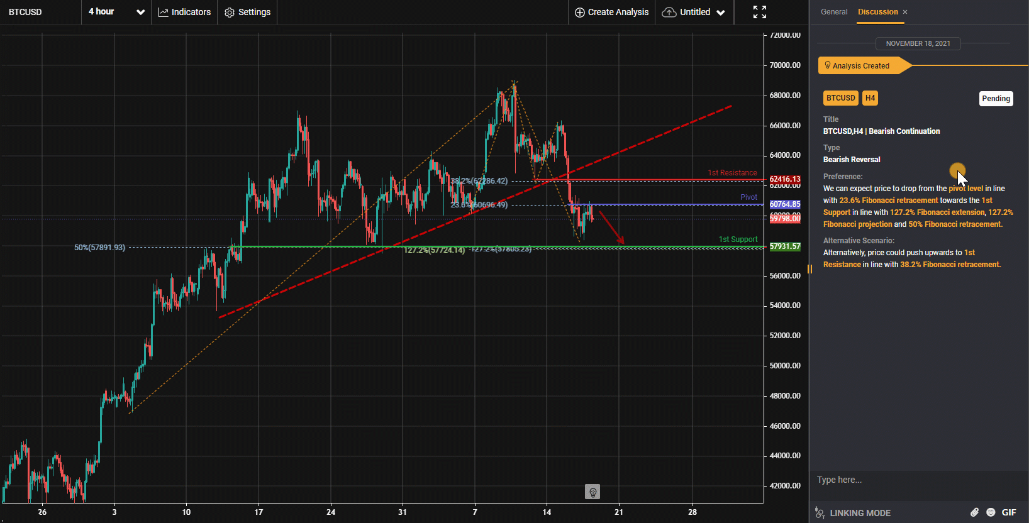Click the 59798.00 current price tag

click(x=785, y=219)
